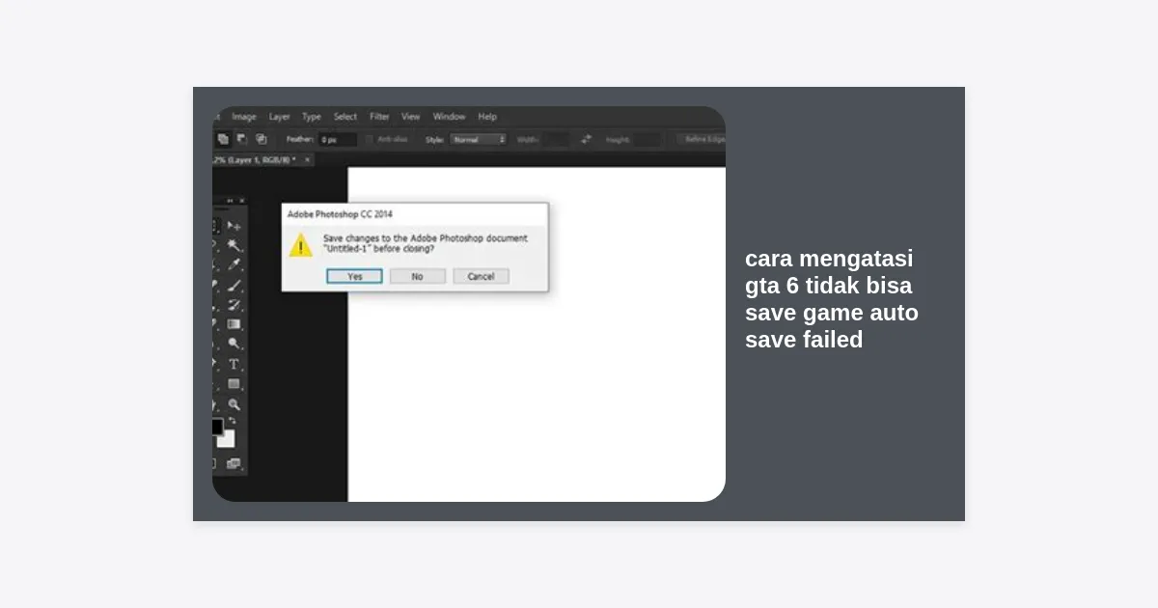1158x608 pixels.
Task: Activate the Zoom tool in toolbox
Action: [x=234, y=404]
